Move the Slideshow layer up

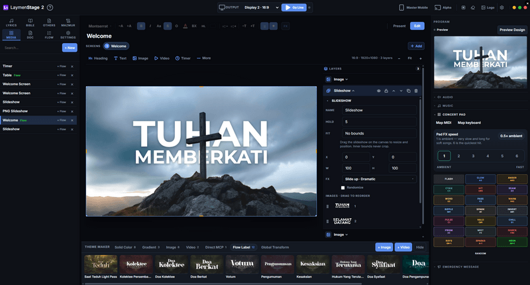click(x=394, y=91)
